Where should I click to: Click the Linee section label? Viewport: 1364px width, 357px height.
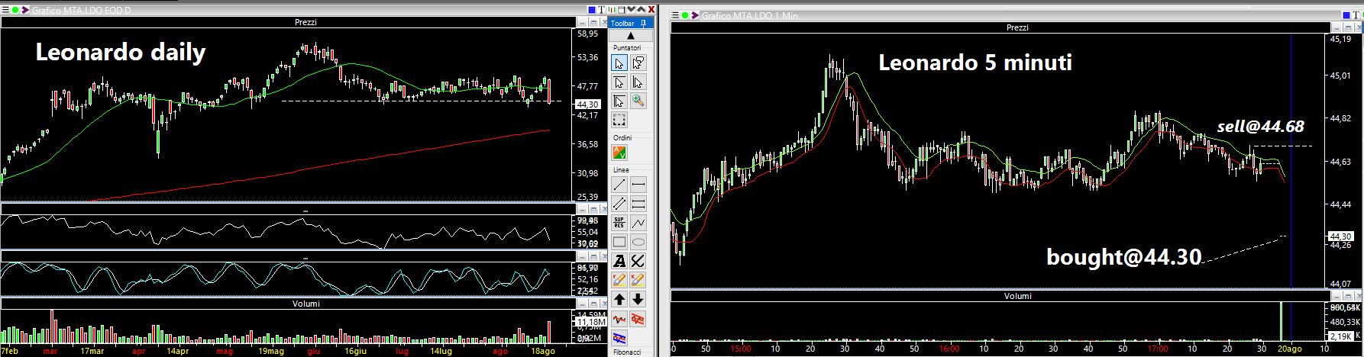pos(621,169)
